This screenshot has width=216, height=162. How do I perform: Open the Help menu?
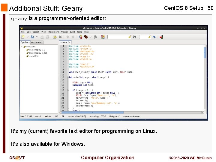(86, 32)
